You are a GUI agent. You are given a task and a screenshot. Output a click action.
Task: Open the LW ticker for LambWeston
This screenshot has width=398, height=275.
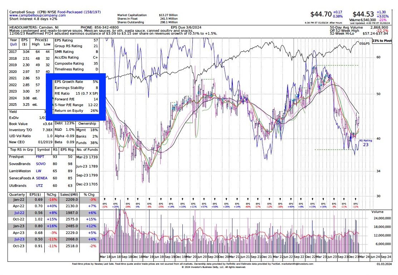[39, 171]
